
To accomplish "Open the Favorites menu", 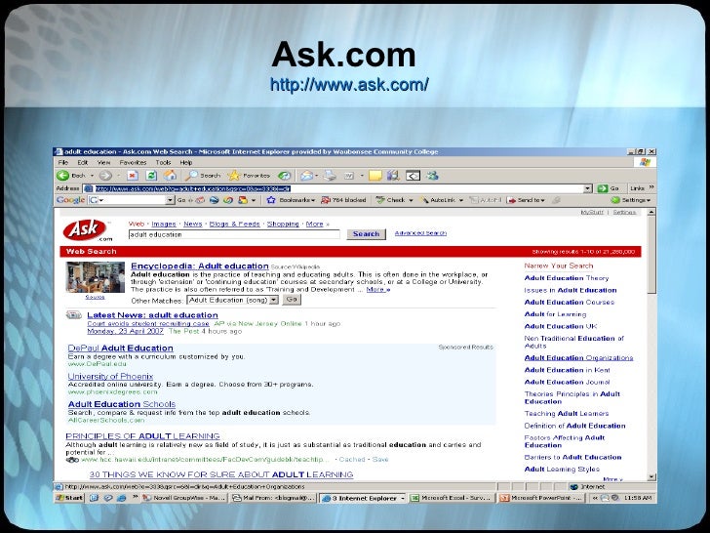I will 133,162.
